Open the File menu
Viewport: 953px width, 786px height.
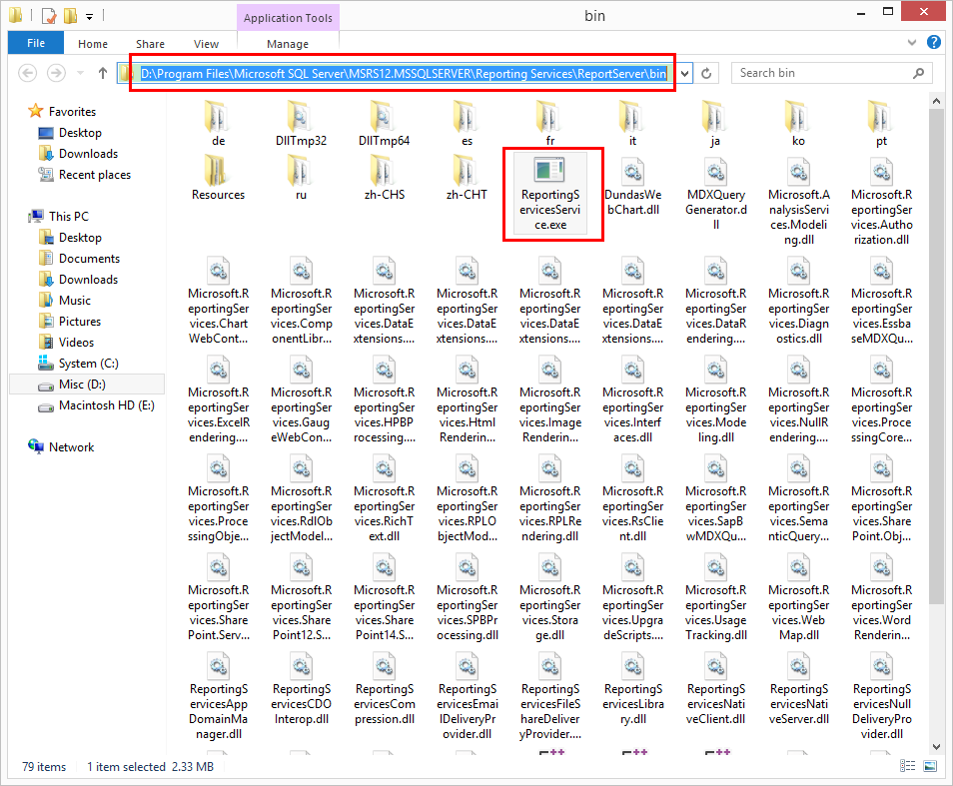tap(35, 43)
